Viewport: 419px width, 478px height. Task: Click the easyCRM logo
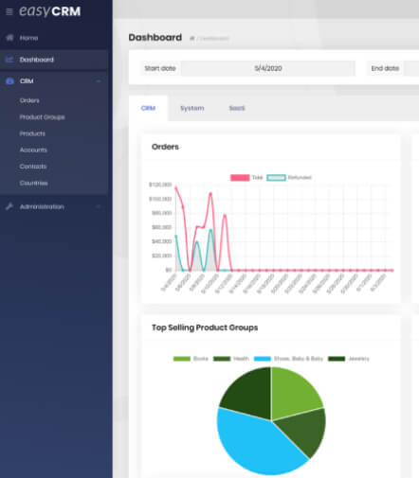coord(50,11)
